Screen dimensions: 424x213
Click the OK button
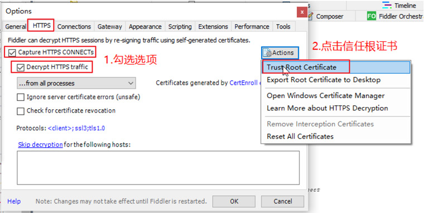(x=234, y=201)
